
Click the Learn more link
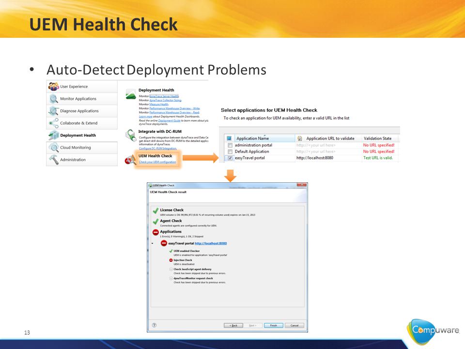(x=145, y=117)
